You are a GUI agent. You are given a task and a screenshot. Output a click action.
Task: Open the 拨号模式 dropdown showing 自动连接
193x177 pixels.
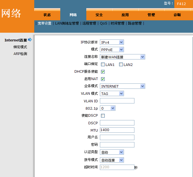[112, 160]
